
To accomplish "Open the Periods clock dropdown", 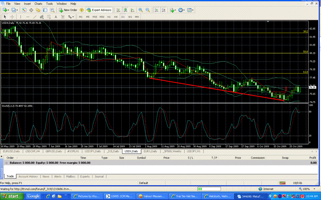I will tap(182, 10).
